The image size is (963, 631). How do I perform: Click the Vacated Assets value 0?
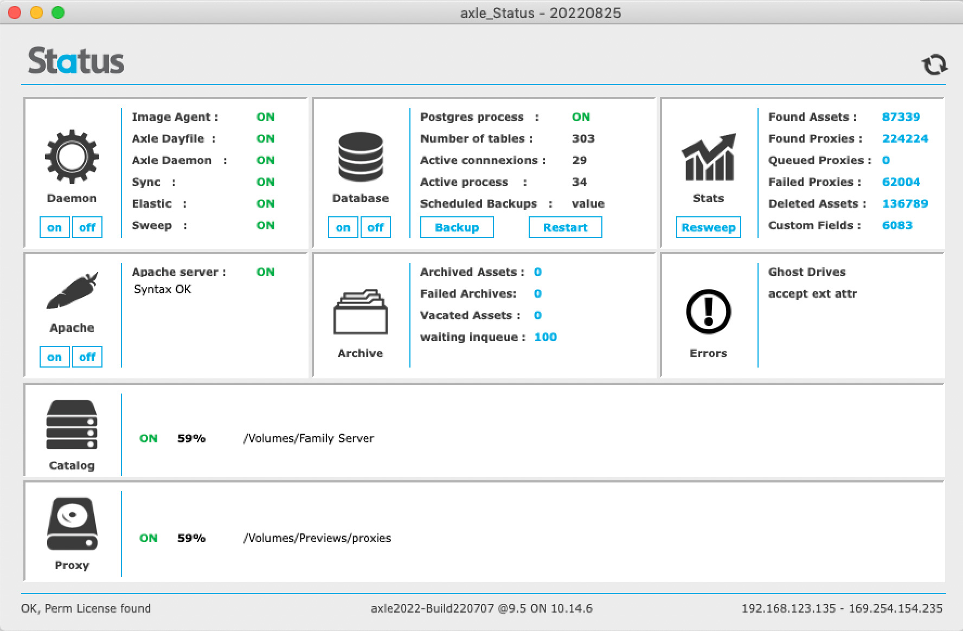[538, 315]
